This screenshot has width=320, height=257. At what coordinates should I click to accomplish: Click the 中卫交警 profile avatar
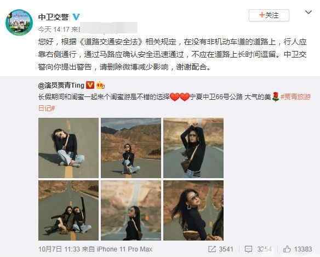[x=19, y=22]
